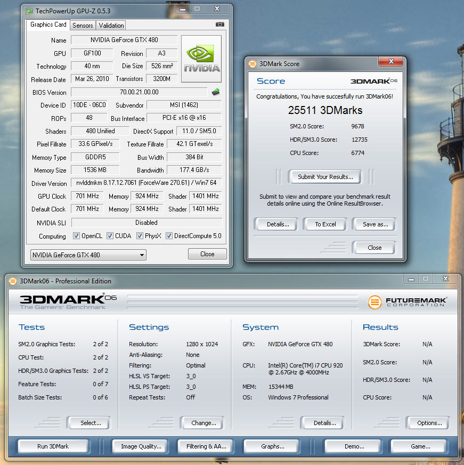
Task: Click the Shaders field 480 Unified
Action: click(x=100, y=131)
